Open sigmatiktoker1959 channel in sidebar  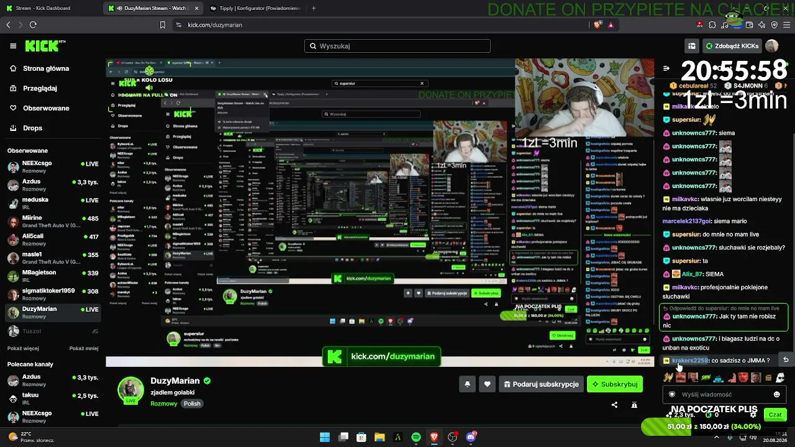(x=53, y=294)
